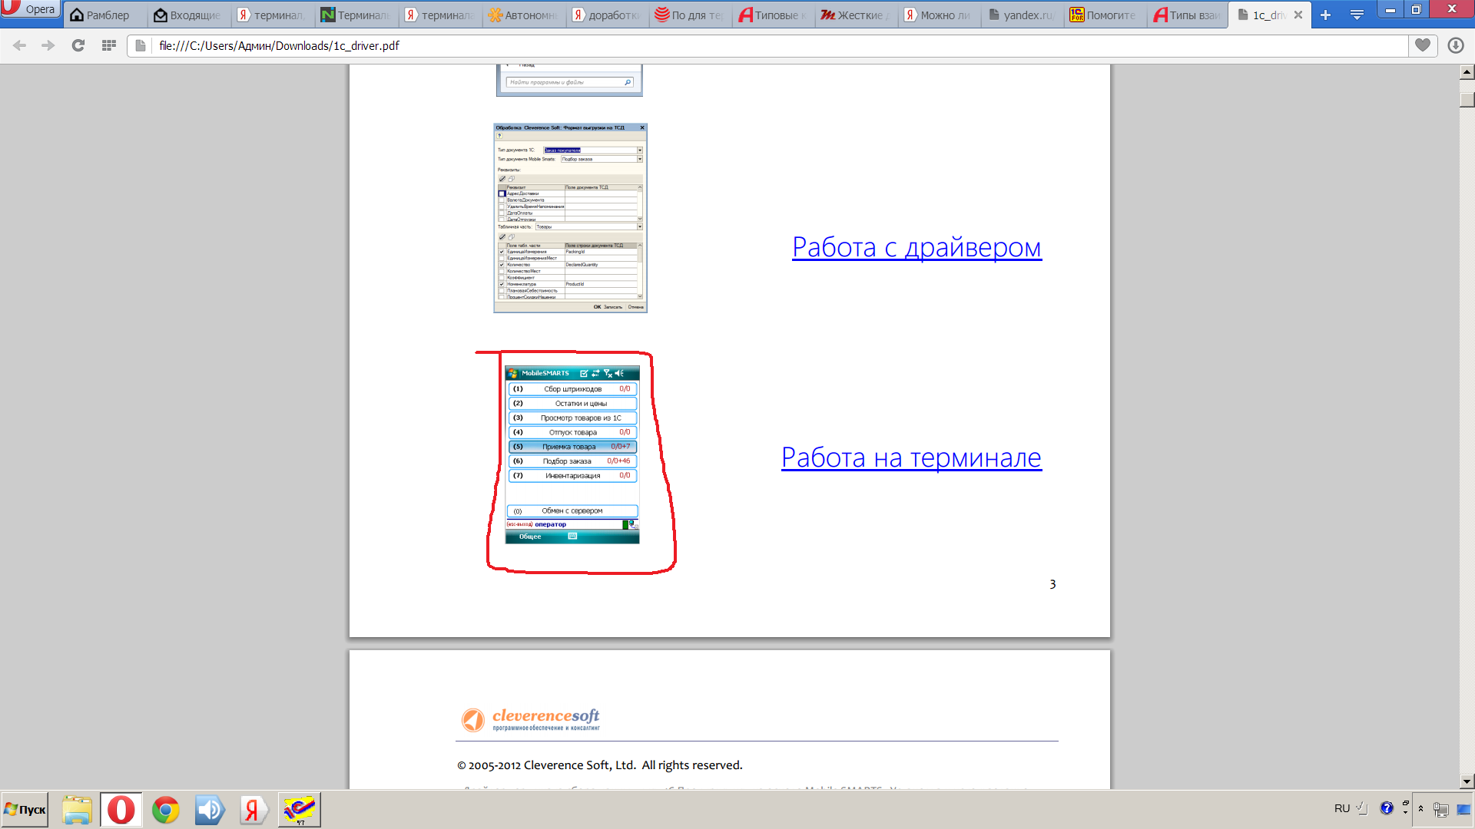Open a new tab with plus button
Screen dimensions: 1475x829
[1325, 15]
